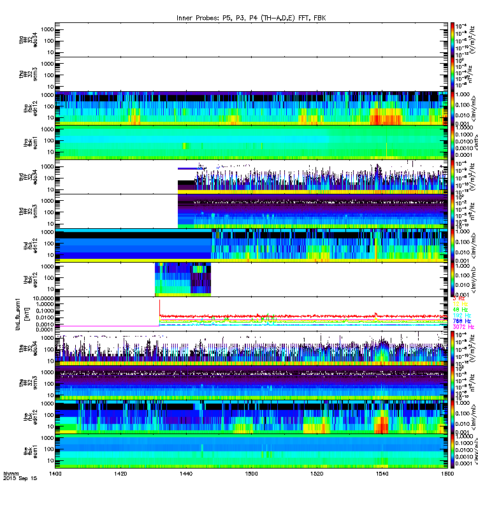
Task: Click the '2015 Sep 15' date label
Action: tap(20, 478)
